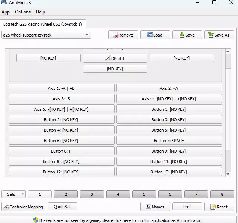Switch to set 3
238x223 pixels.
point(92,194)
